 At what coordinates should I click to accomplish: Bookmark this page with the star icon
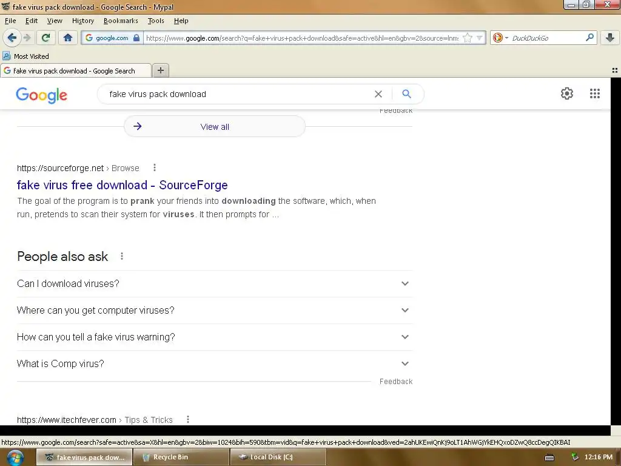click(x=468, y=38)
